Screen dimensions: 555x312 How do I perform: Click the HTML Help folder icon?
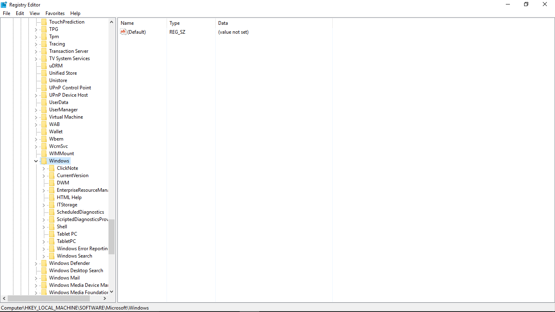click(x=52, y=197)
